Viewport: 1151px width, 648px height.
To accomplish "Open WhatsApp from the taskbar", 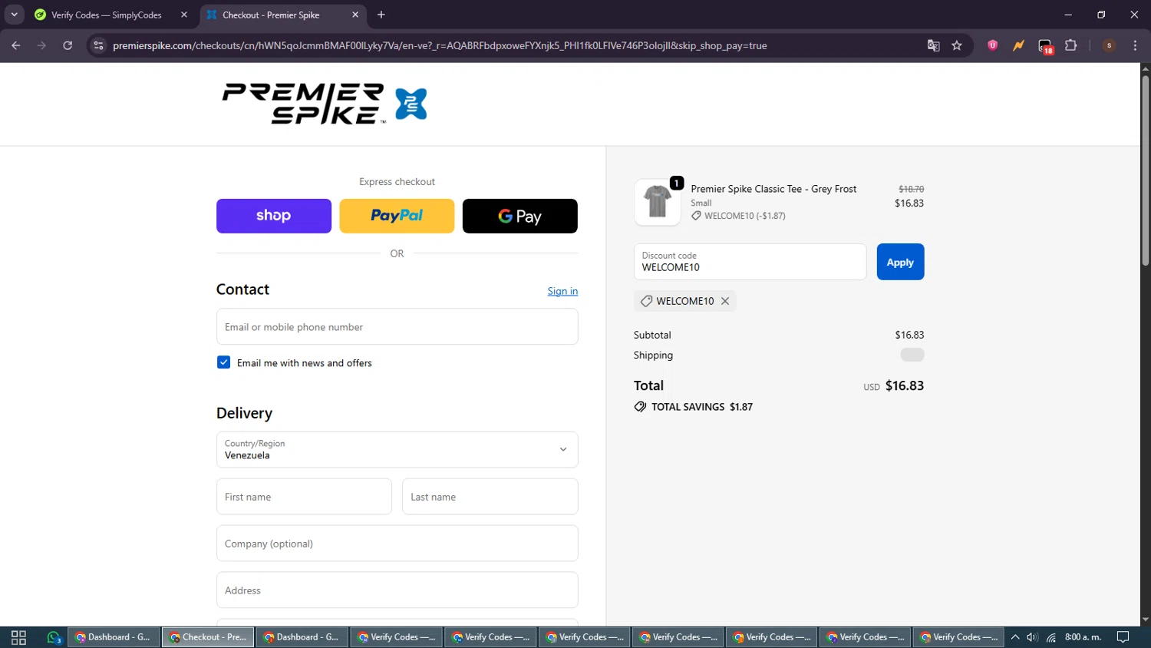I will (x=54, y=637).
